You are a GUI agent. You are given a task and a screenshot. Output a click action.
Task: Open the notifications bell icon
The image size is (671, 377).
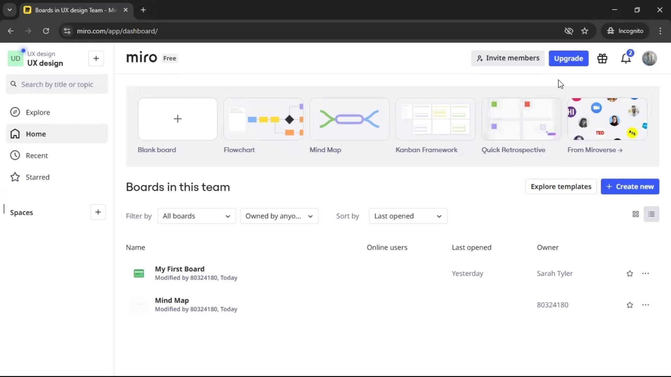pyautogui.click(x=626, y=59)
